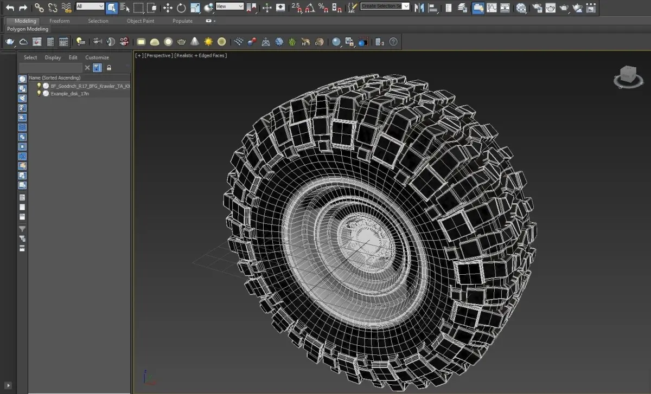Image resolution: width=651 pixels, height=394 pixels.
Task: Pick Rectangular Selection Region tool
Action: [x=139, y=8]
